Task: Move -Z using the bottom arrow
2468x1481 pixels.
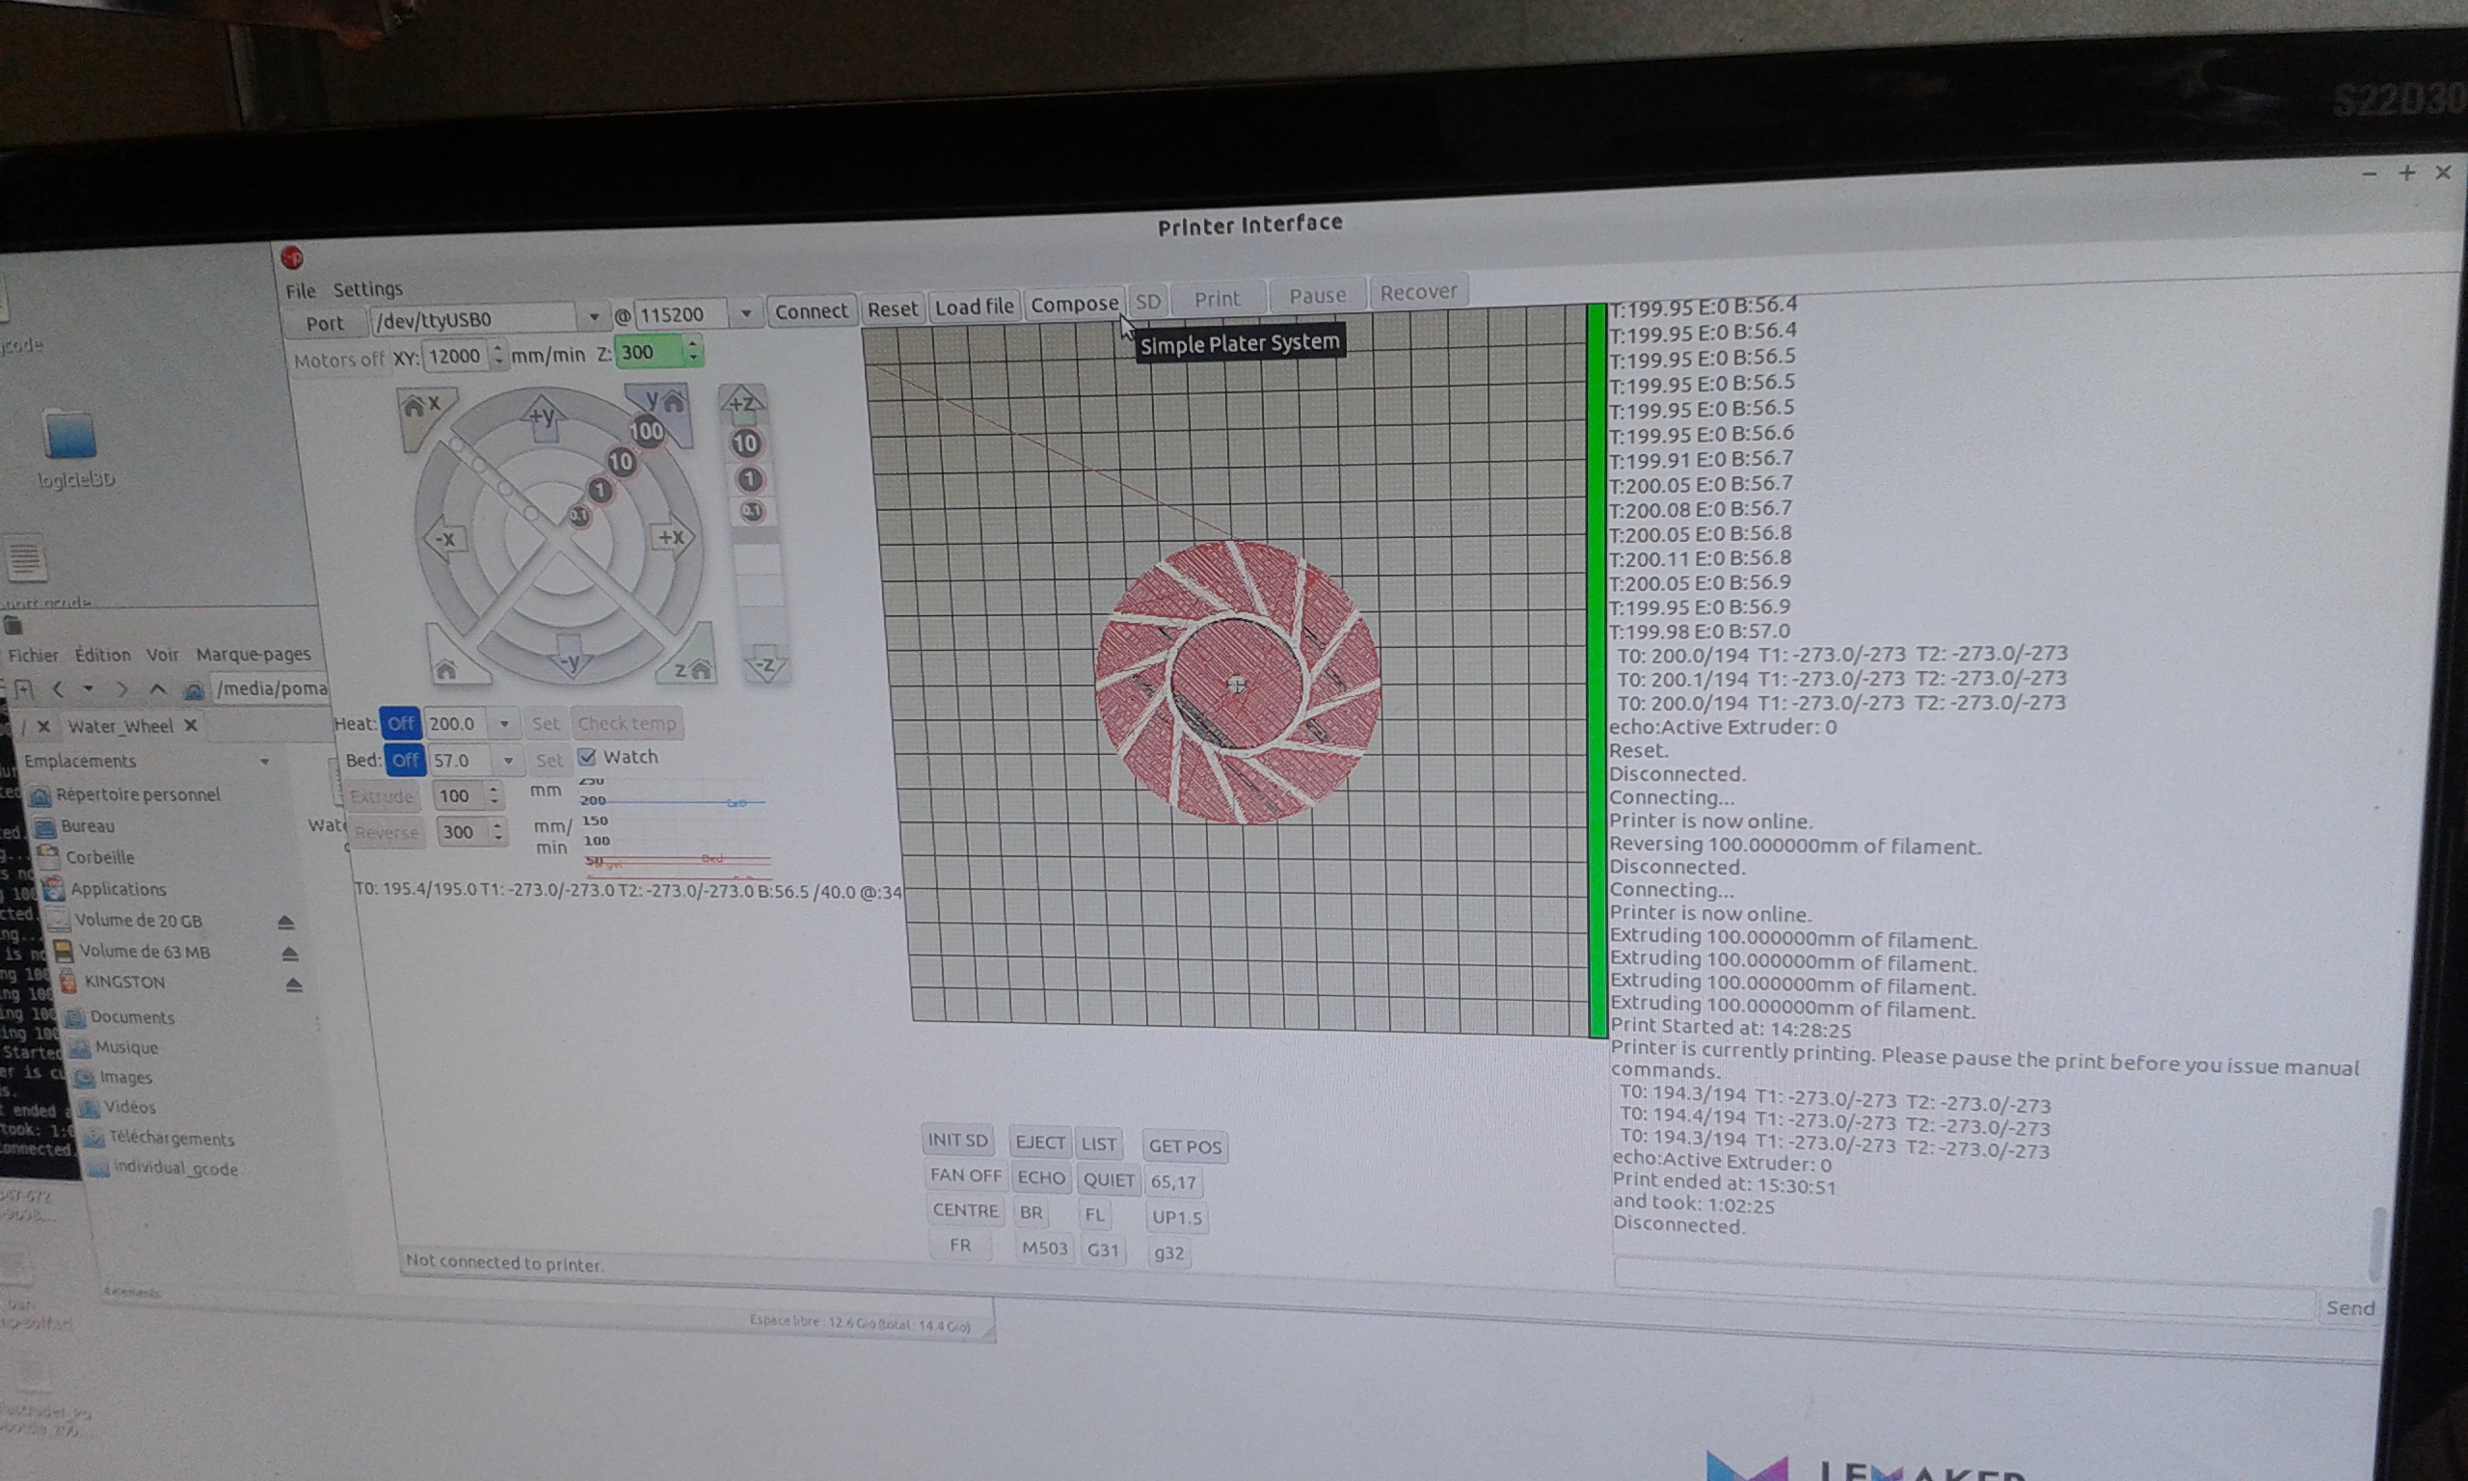Action: (x=765, y=664)
